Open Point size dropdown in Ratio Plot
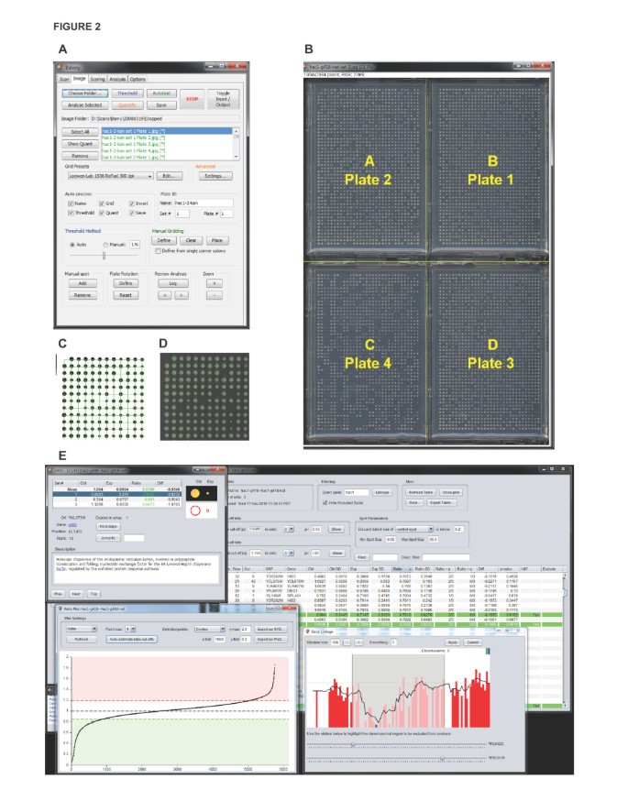This screenshot has height=812, width=628. coord(130,629)
